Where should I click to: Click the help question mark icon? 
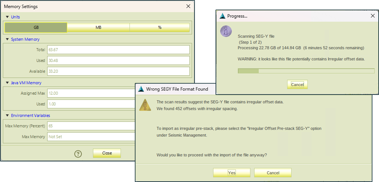pos(78,154)
